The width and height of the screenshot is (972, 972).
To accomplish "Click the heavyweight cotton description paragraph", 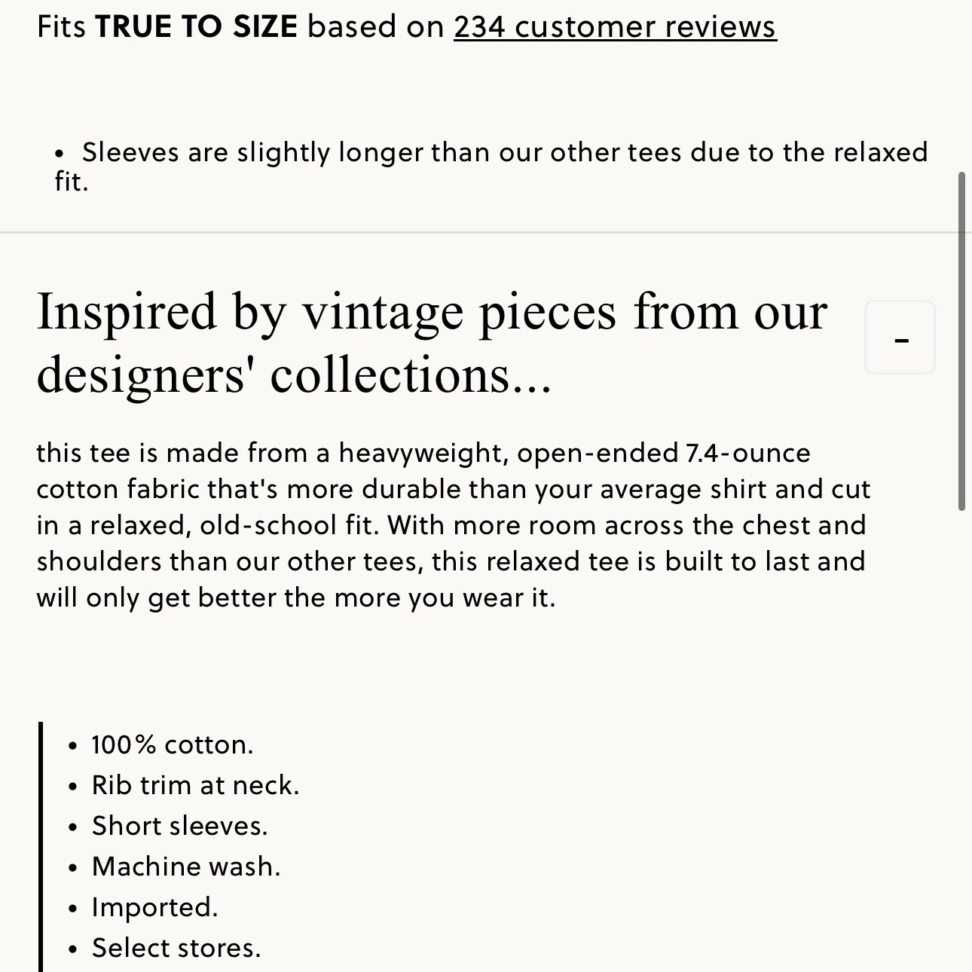I will point(454,525).
